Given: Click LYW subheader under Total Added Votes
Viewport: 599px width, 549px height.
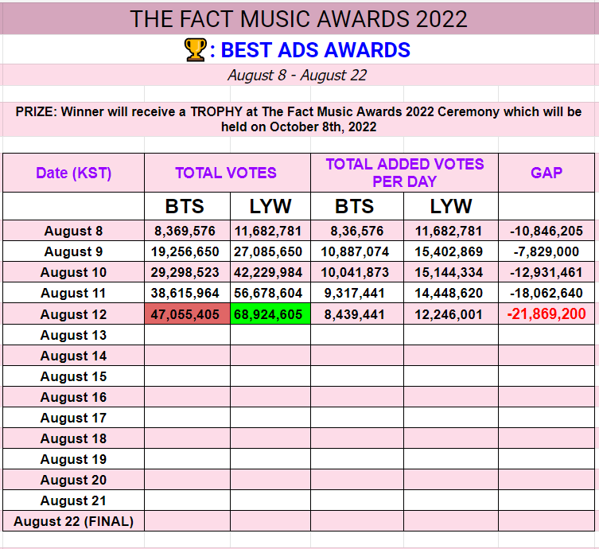Looking at the screenshot, I should [x=451, y=206].
